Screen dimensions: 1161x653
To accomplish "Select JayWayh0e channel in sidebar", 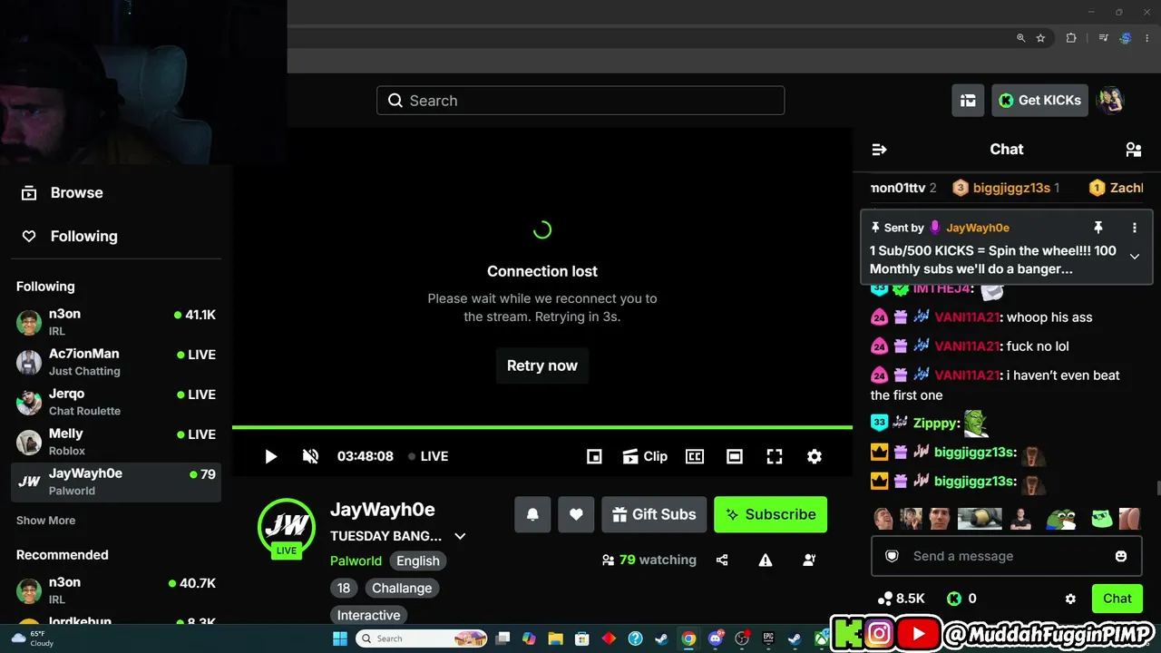I will coord(116,482).
